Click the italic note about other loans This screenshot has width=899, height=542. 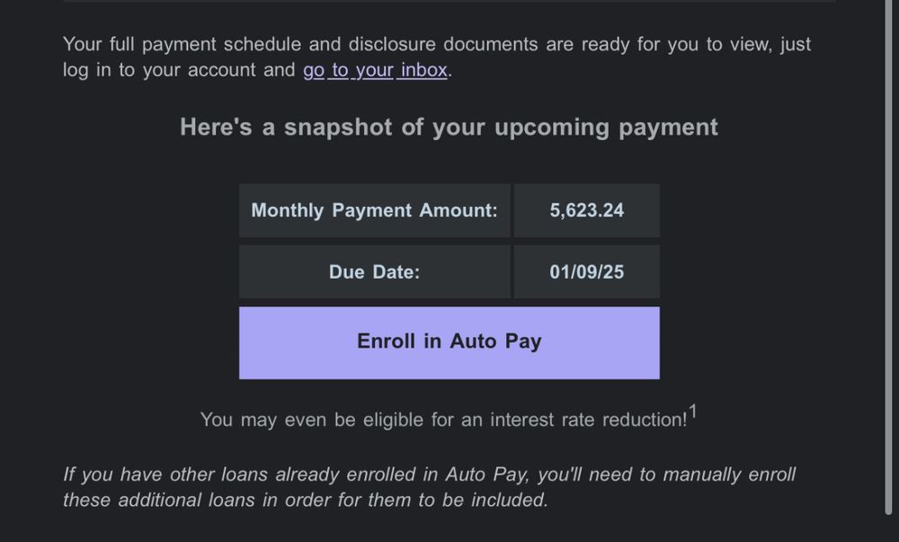click(429, 487)
